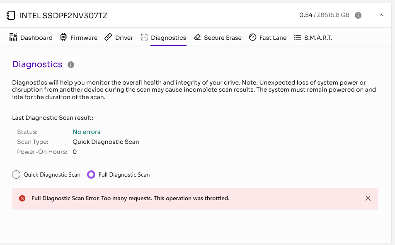The width and height of the screenshot is (395, 245).
Task: Select the Diagnostics tab label
Action: tap(168, 38)
